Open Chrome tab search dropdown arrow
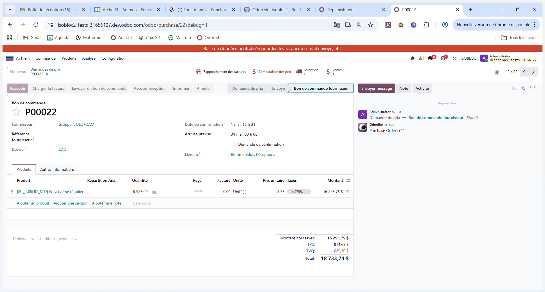 pyautogui.click(x=10, y=10)
